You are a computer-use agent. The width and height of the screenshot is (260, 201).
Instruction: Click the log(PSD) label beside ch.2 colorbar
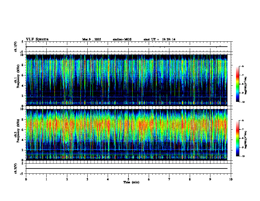pos(246,140)
